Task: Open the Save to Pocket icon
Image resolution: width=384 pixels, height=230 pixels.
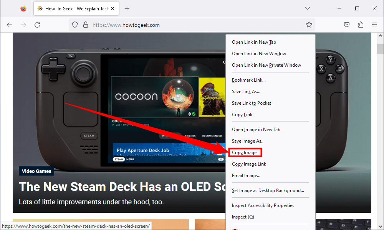Action: [347, 25]
